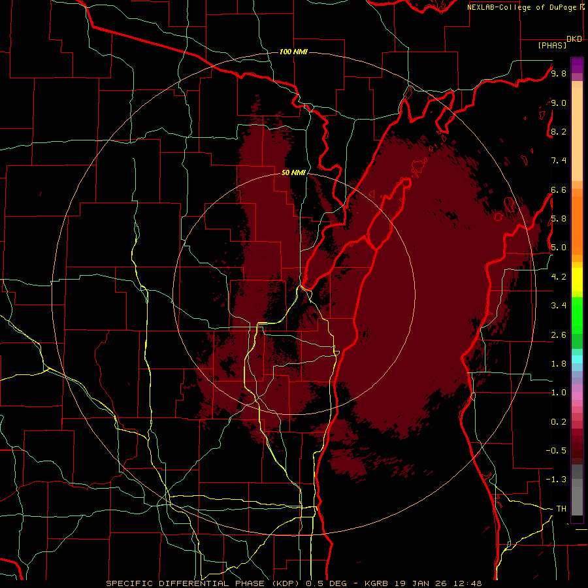The image size is (588, 588).
Task: Click the 0.5 DEG elevation text
Action: [328, 583]
